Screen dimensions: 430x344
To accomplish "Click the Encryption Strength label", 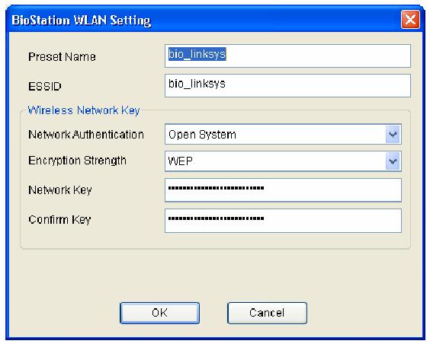I will 77,161.
